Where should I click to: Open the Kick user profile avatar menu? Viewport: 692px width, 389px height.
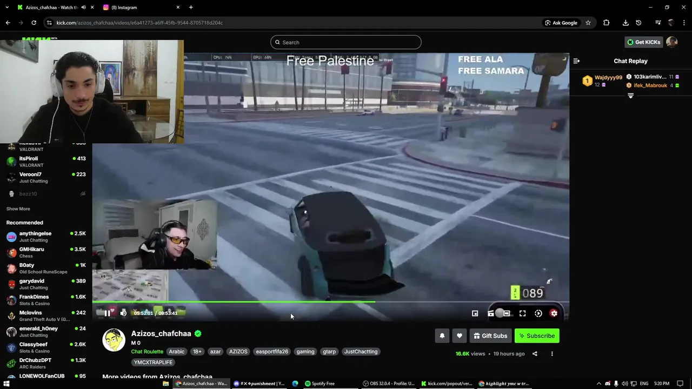click(x=671, y=42)
